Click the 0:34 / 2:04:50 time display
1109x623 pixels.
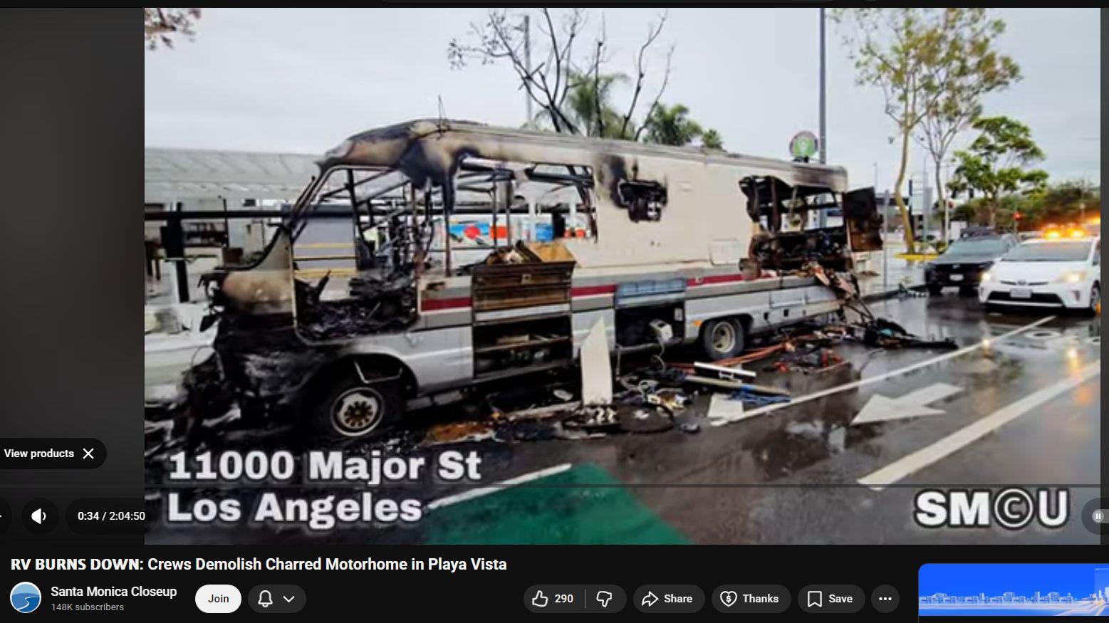111,516
